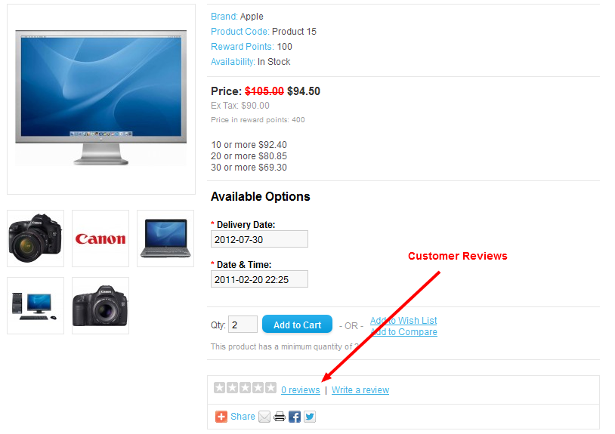
Task: Click the first rating star
Action: (x=219, y=388)
